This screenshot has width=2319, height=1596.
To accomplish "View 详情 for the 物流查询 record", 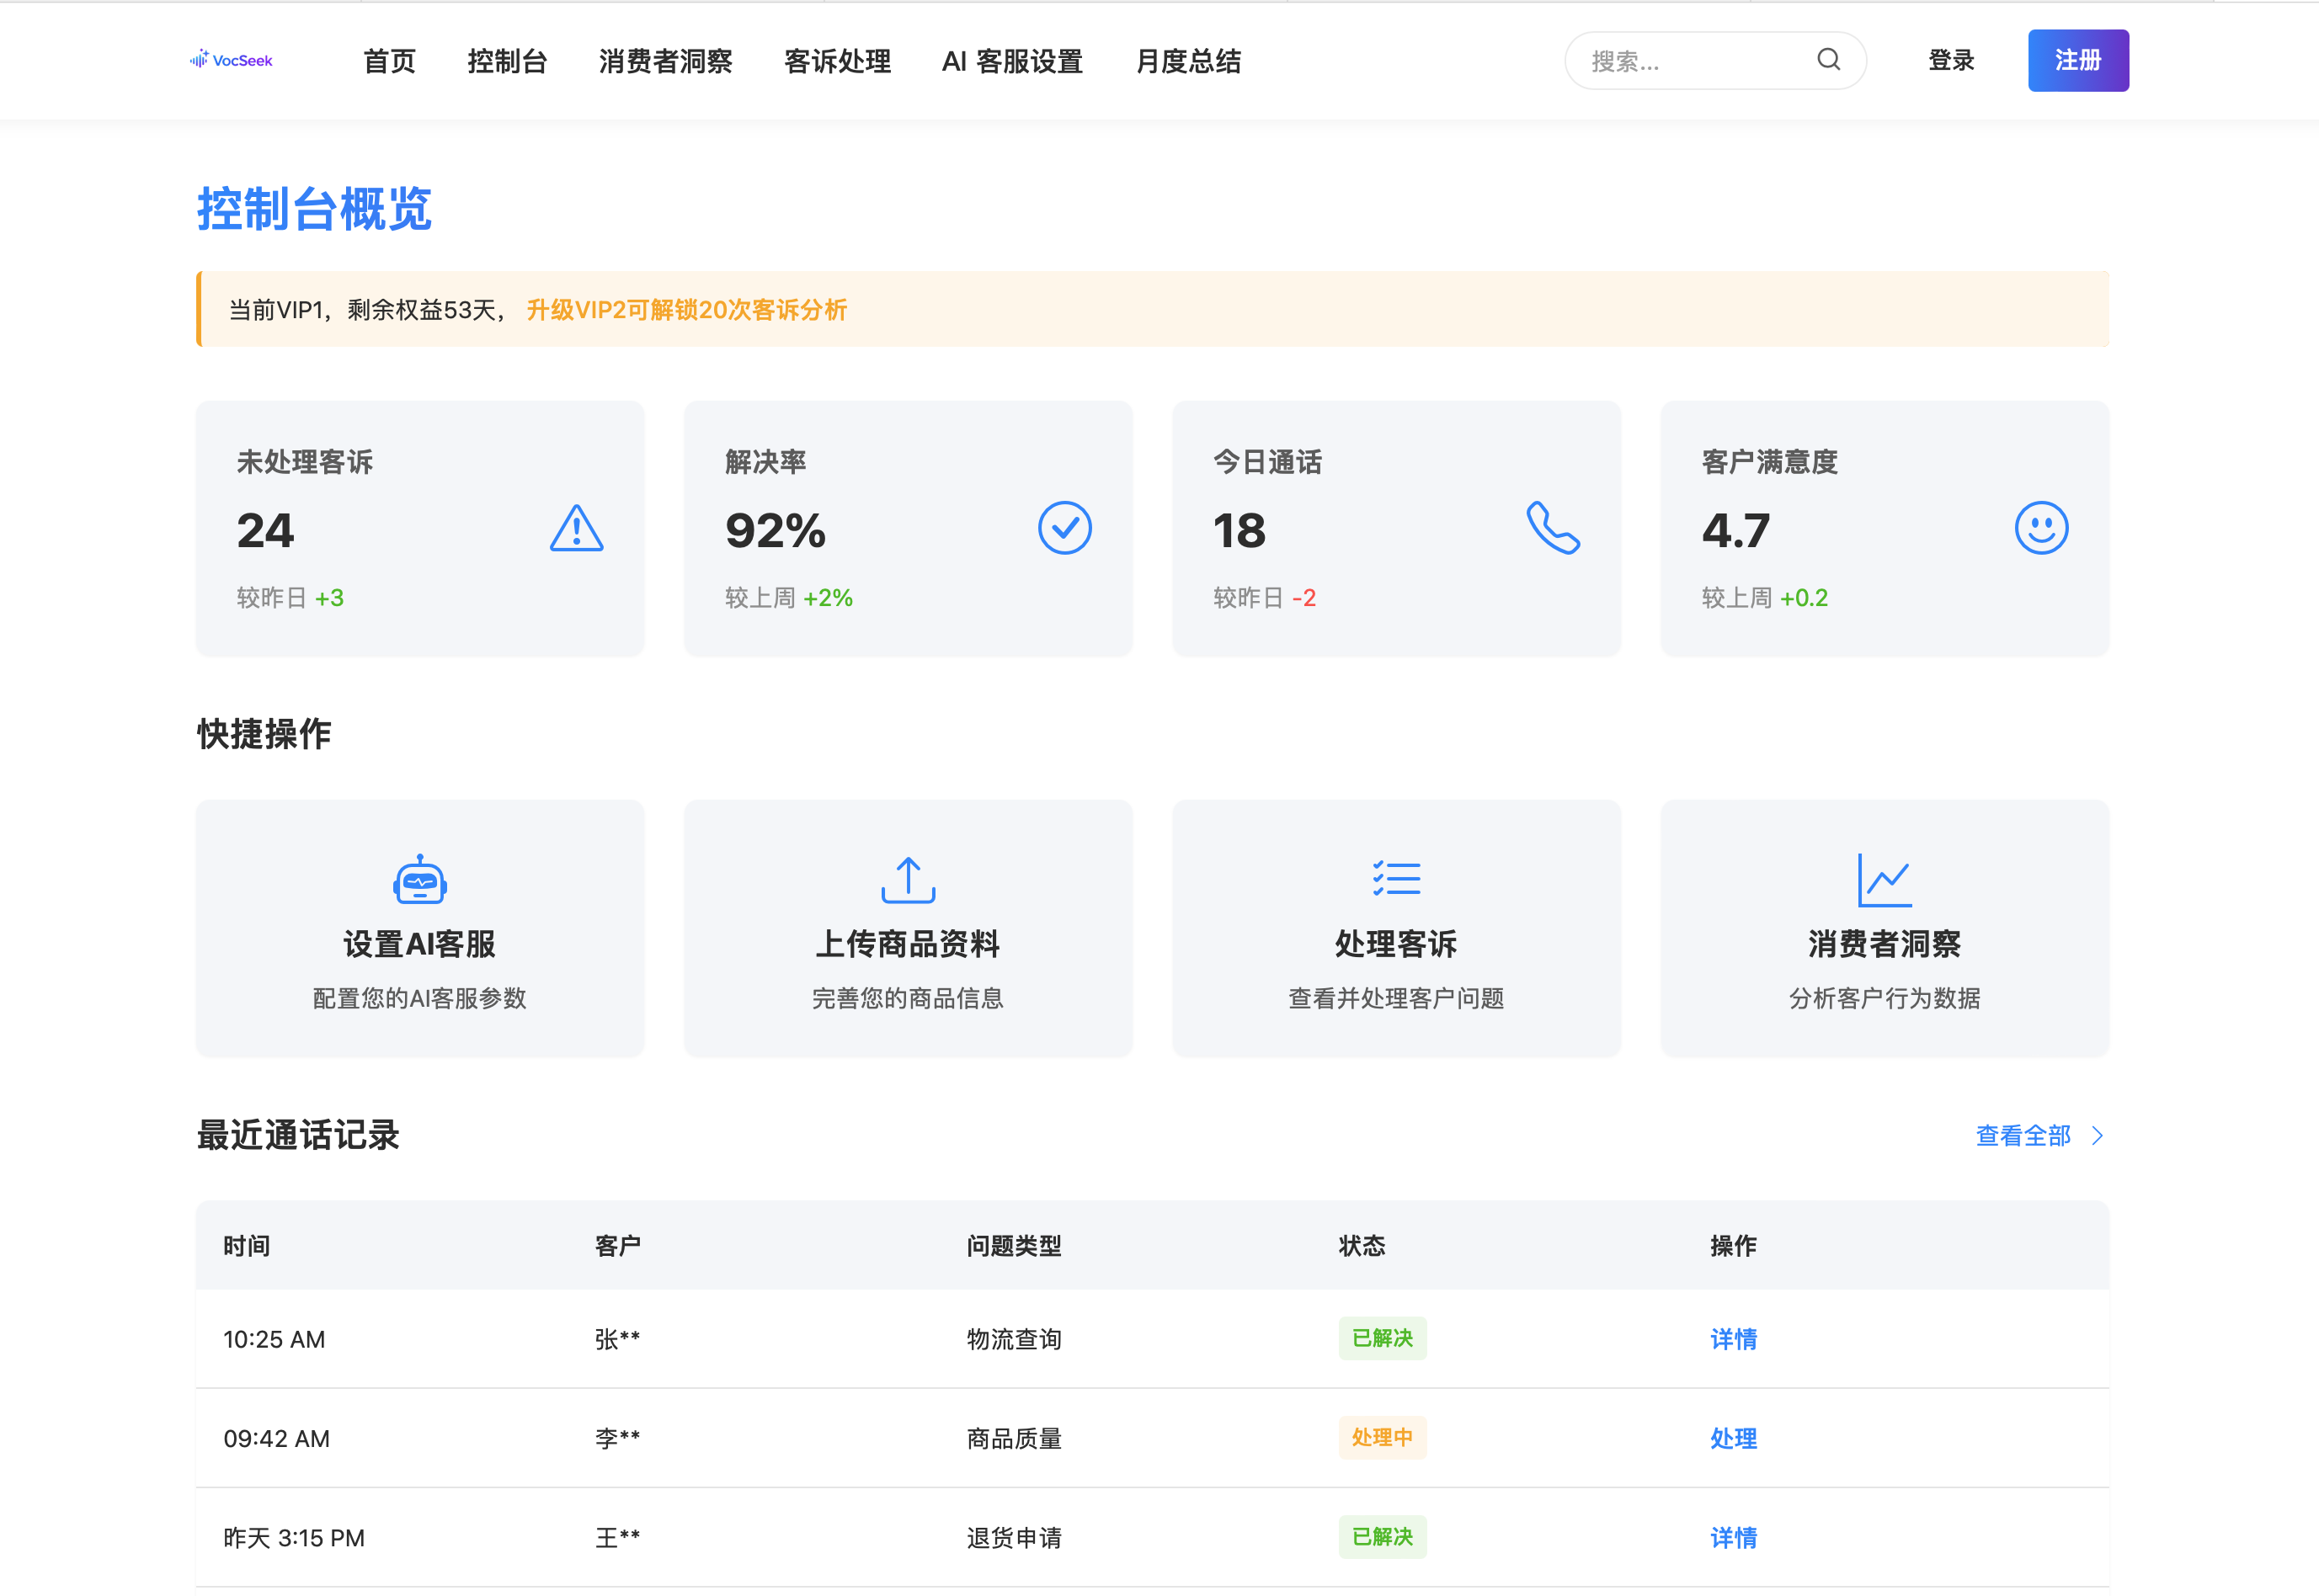I will [x=1733, y=1339].
